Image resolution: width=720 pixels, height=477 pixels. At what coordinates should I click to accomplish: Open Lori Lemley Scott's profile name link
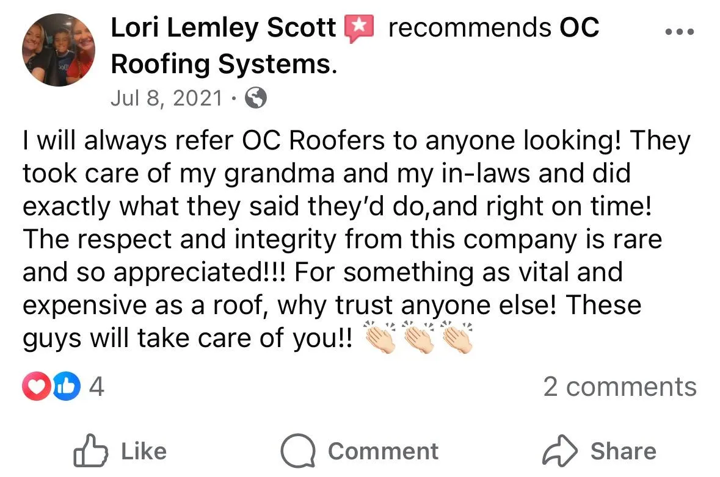223,27
